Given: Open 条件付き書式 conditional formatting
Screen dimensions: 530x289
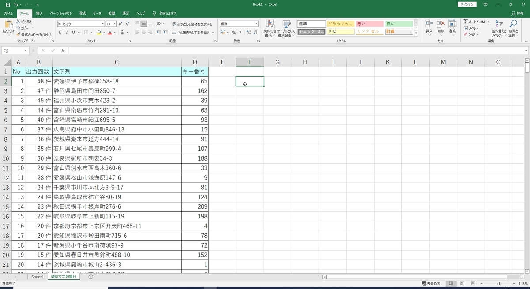Looking at the screenshot, I should [x=269, y=28].
